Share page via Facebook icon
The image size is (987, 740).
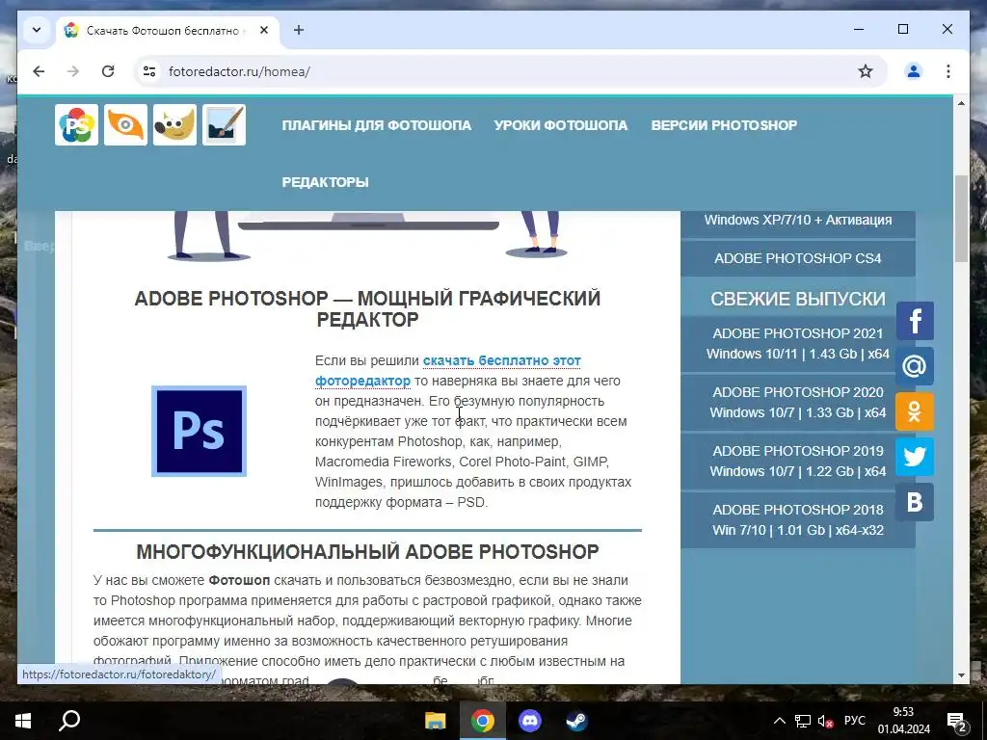(x=915, y=321)
